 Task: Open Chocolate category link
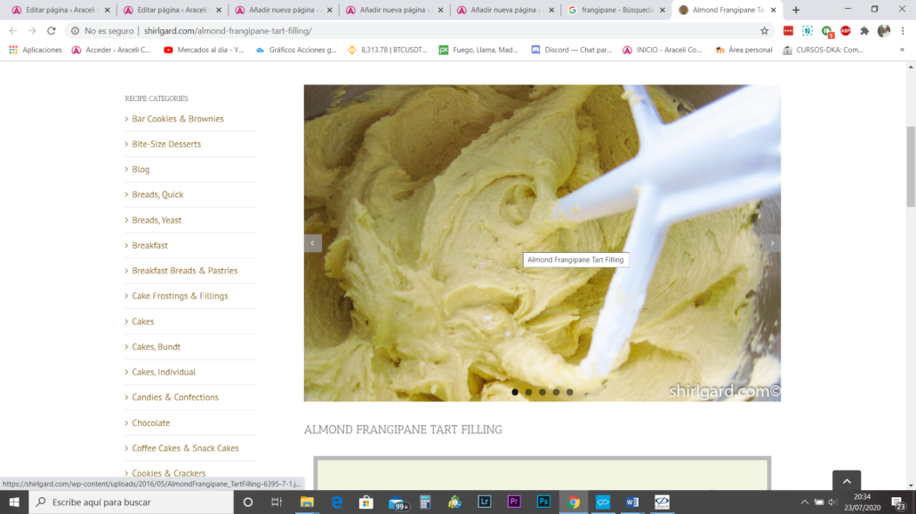[x=150, y=423]
